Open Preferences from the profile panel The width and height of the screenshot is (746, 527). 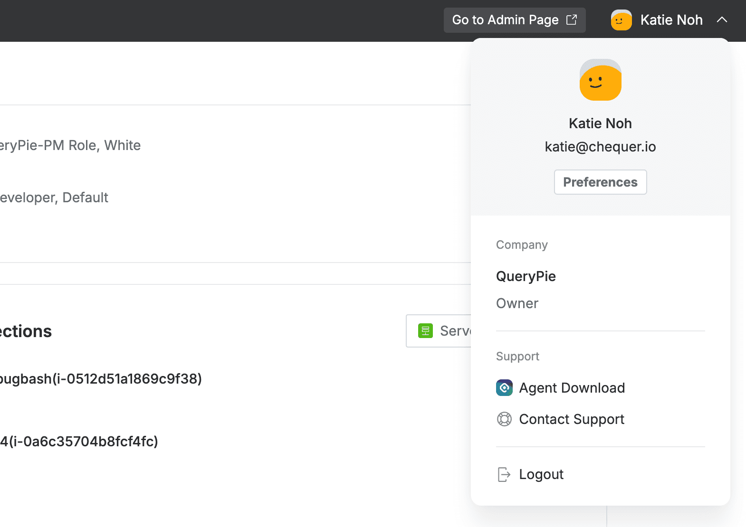(x=600, y=182)
